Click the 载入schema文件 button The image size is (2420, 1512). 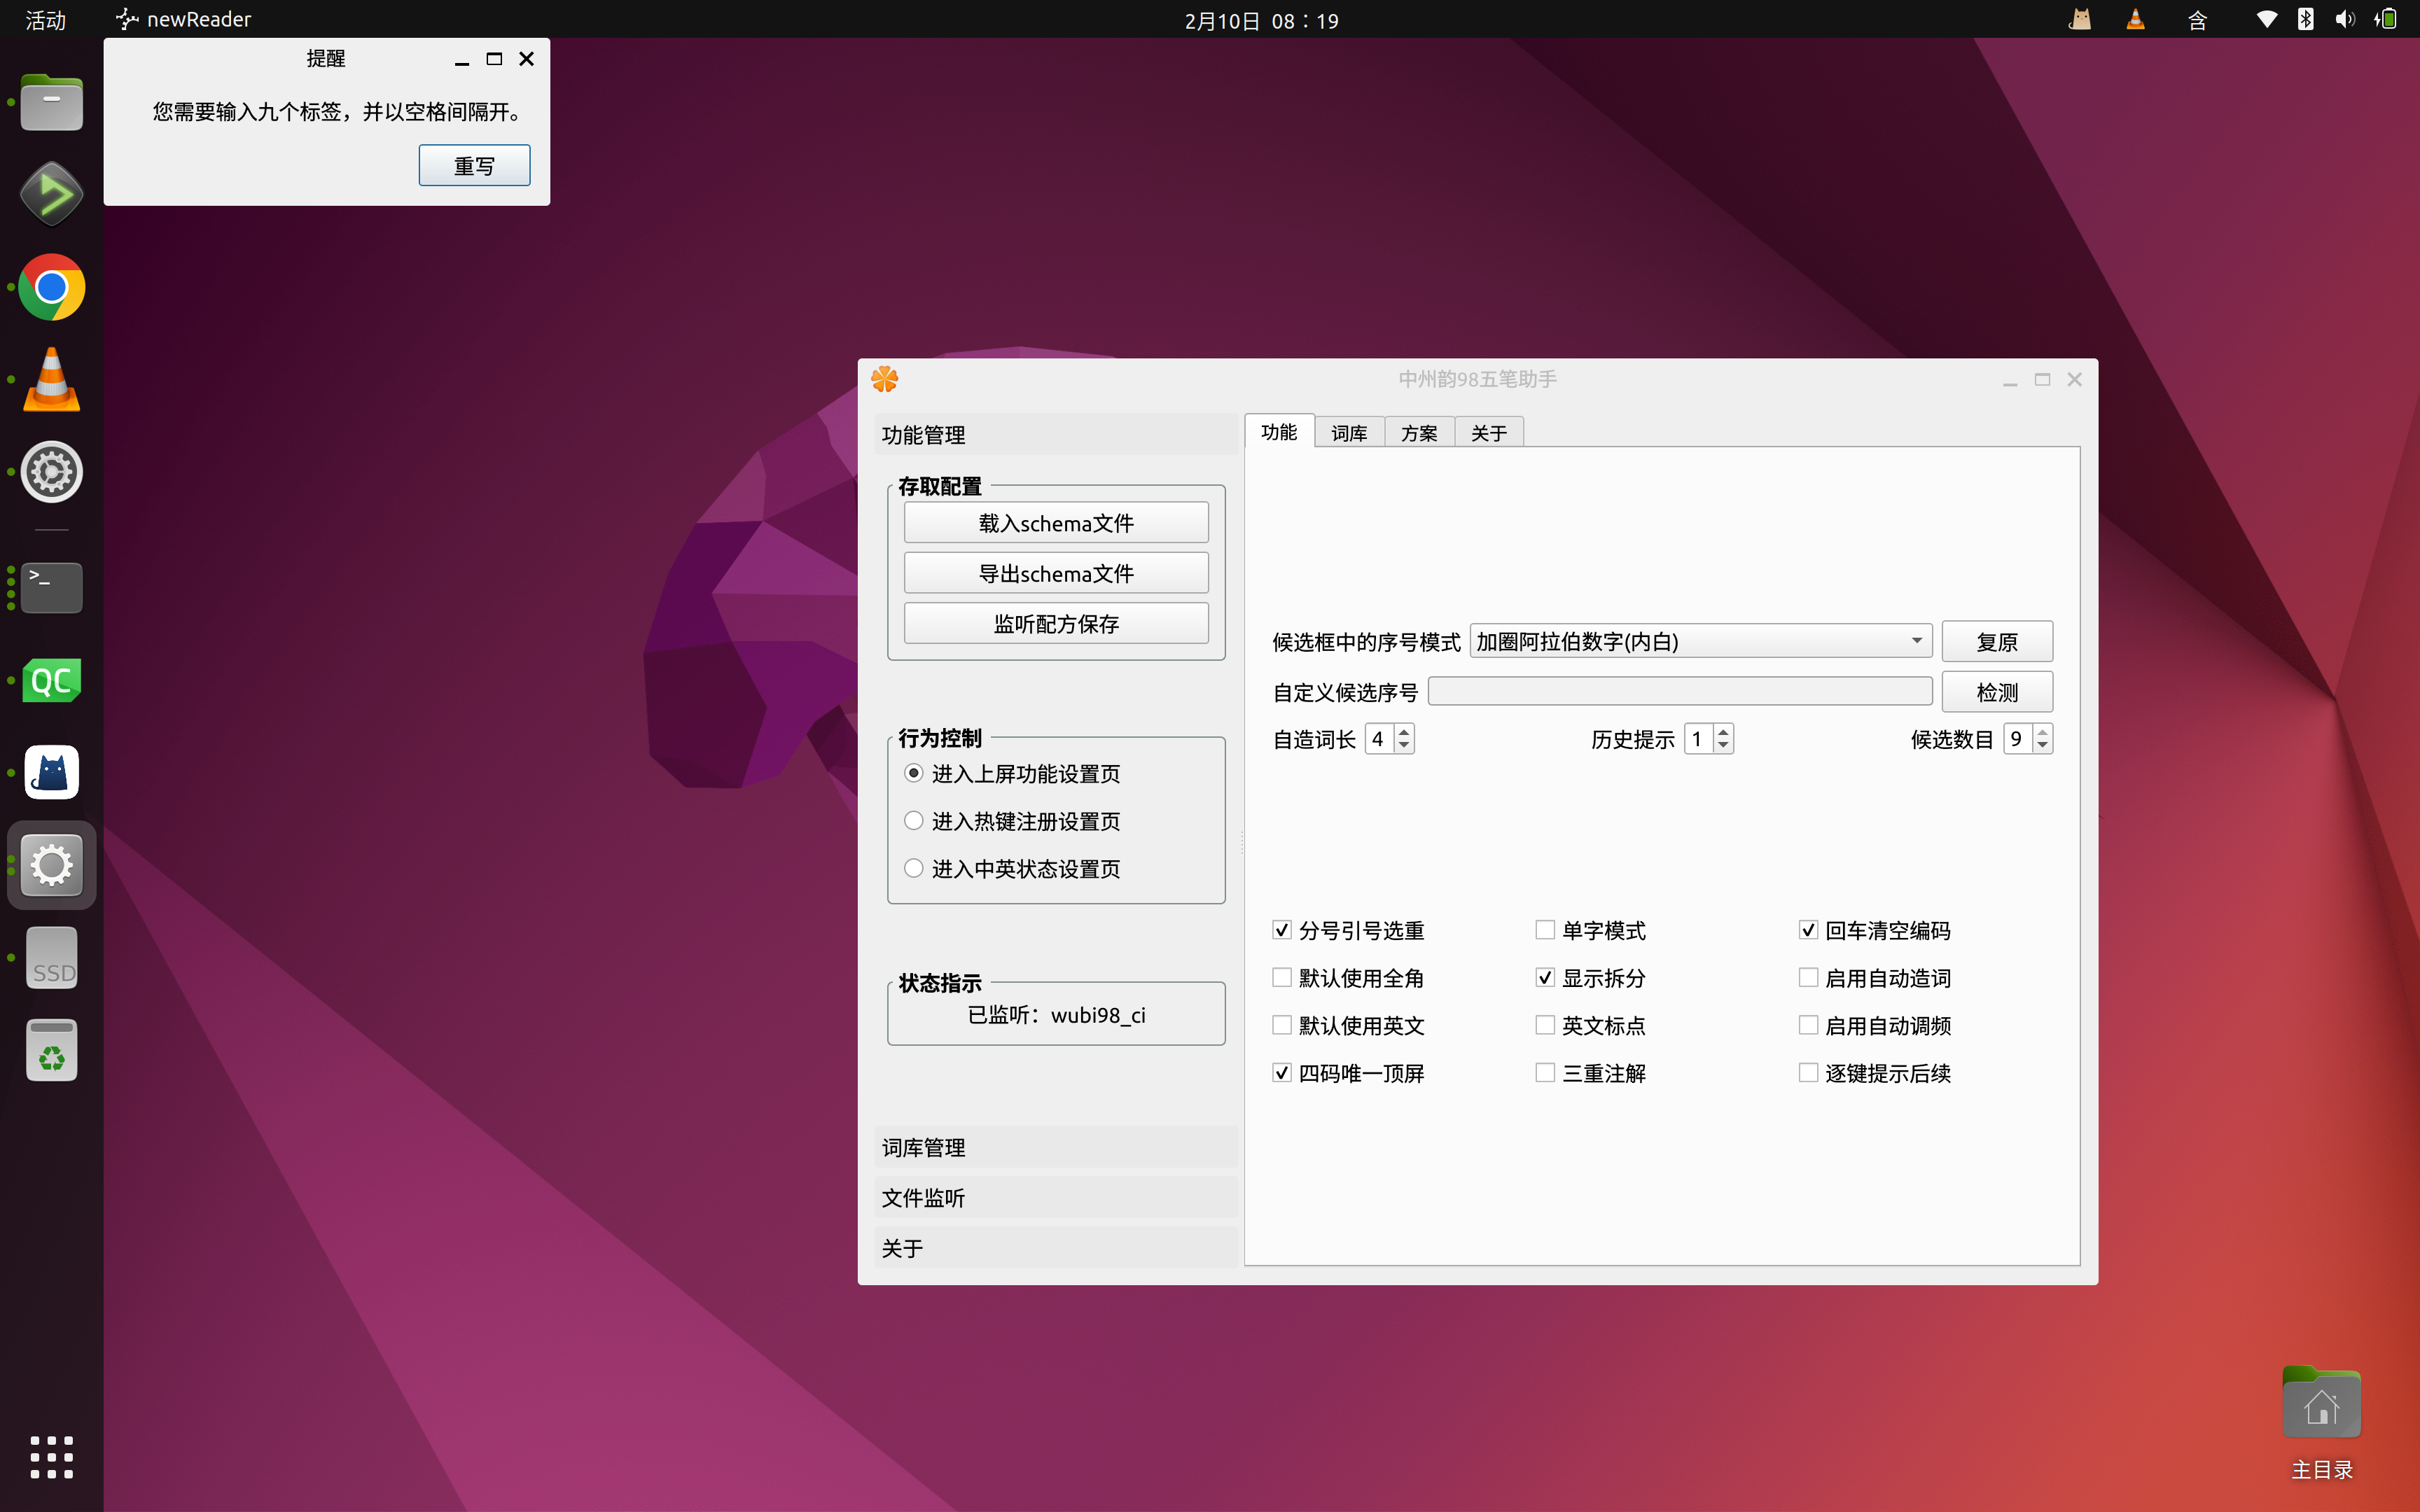1055,523
